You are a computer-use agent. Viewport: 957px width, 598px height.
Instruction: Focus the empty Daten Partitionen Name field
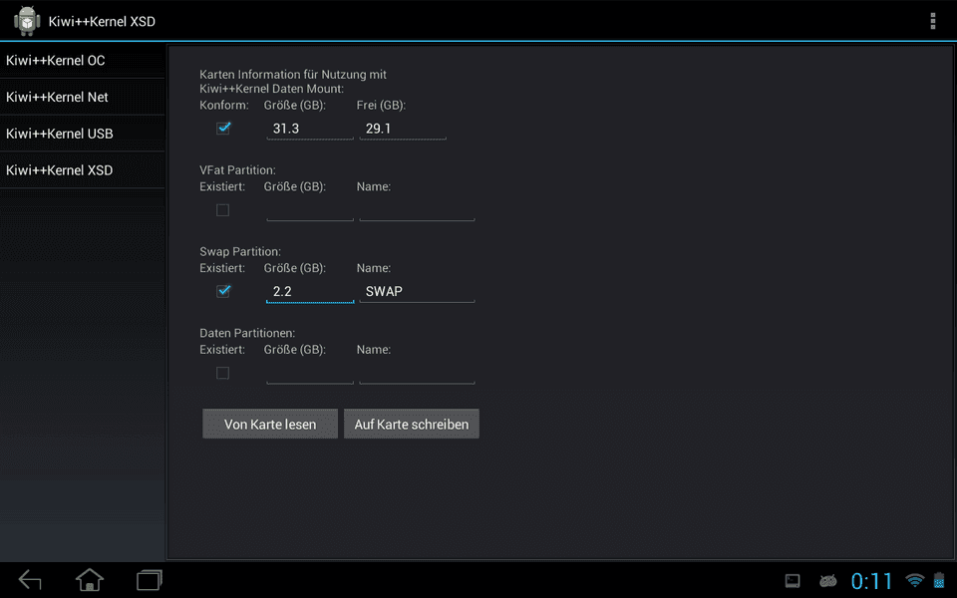click(417, 373)
